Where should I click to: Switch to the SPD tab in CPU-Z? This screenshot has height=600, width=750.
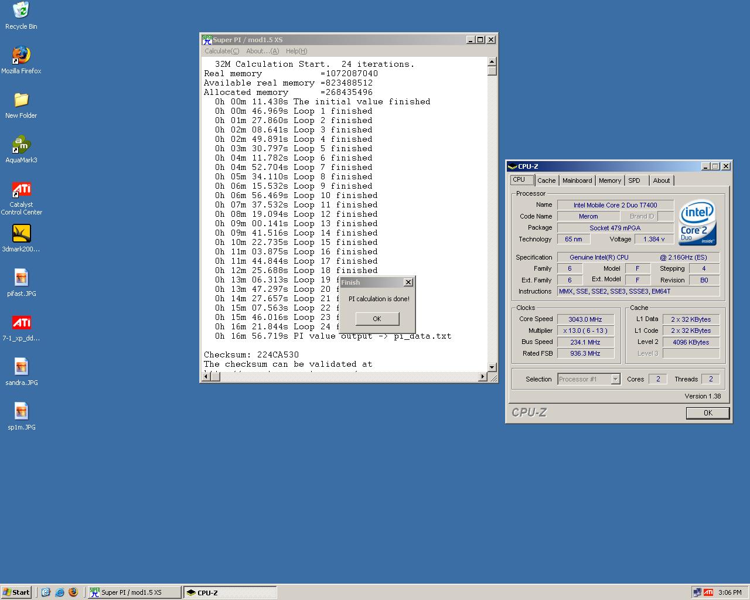click(635, 180)
